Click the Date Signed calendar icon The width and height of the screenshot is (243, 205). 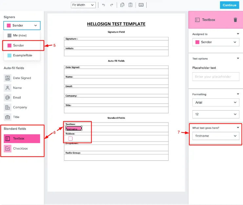pyautogui.click(x=8, y=78)
